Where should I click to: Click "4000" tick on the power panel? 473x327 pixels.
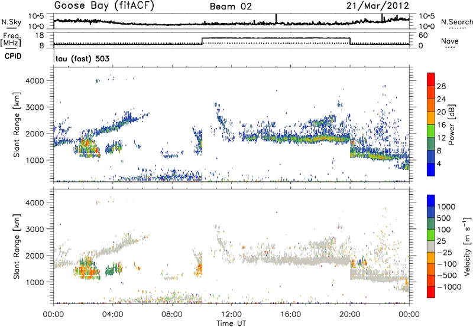tap(34, 81)
